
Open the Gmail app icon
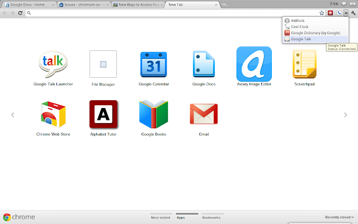coord(204,114)
